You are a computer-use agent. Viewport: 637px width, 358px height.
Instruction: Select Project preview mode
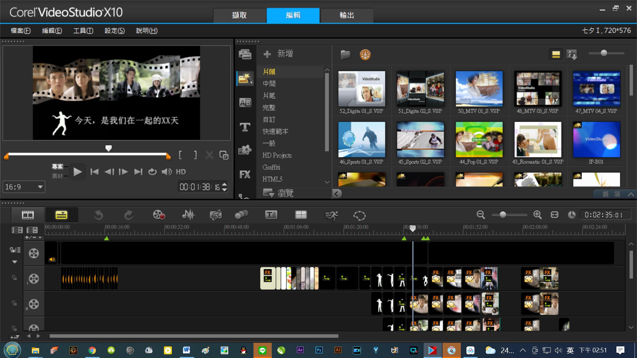point(57,166)
